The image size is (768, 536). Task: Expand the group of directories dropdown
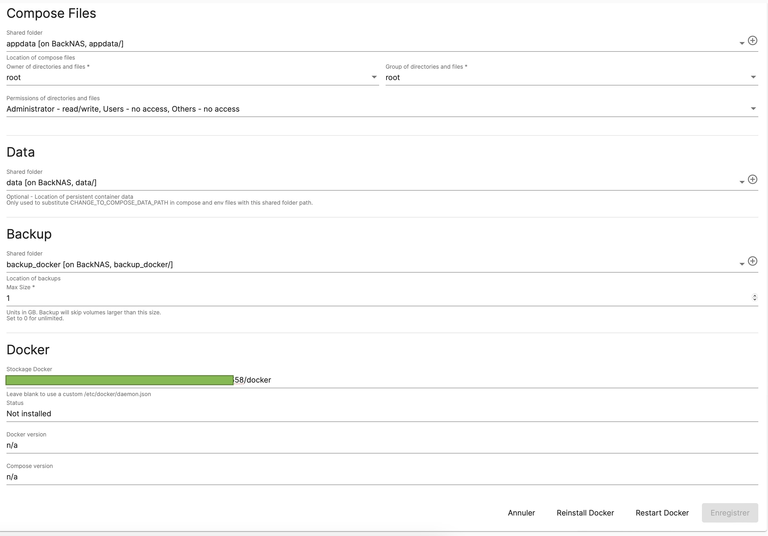[x=753, y=77]
